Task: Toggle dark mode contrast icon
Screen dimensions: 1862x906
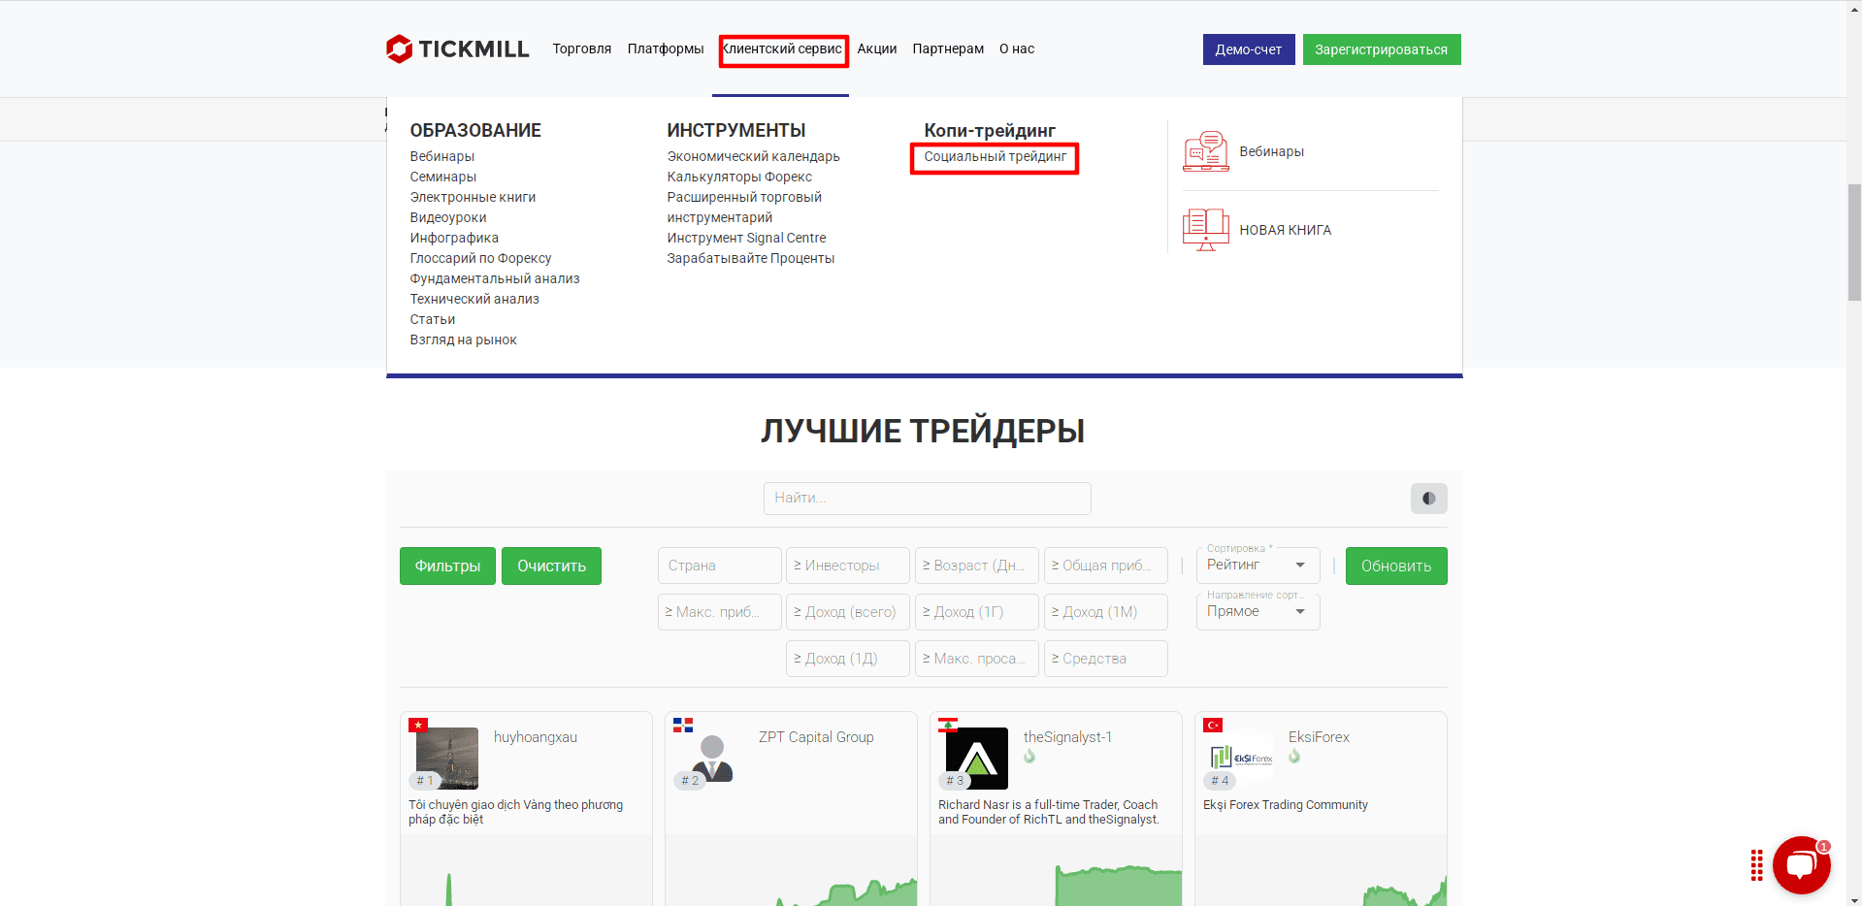Action: coord(1428,499)
